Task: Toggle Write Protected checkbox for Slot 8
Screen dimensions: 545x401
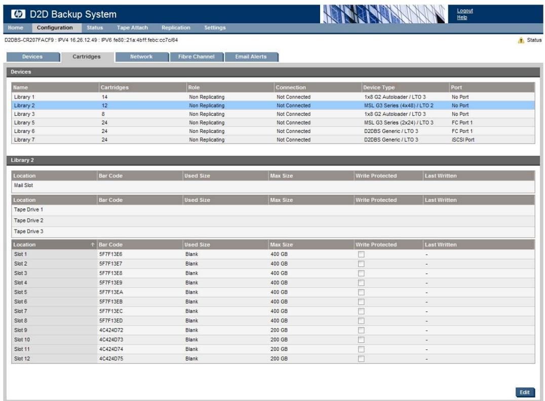Action: point(361,321)
